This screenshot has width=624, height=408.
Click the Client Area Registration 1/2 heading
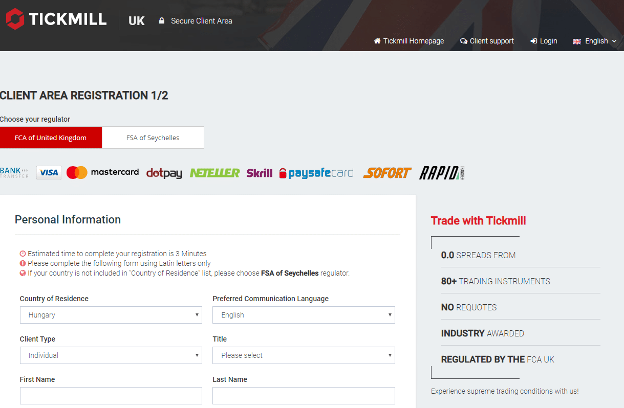[84, 95]
